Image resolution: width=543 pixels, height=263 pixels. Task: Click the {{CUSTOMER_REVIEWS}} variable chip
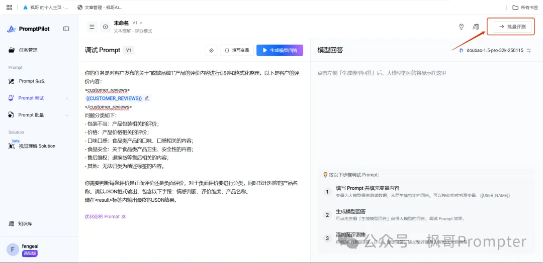[114, 98]
